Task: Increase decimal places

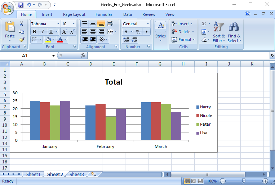Action: coord(126,40)
